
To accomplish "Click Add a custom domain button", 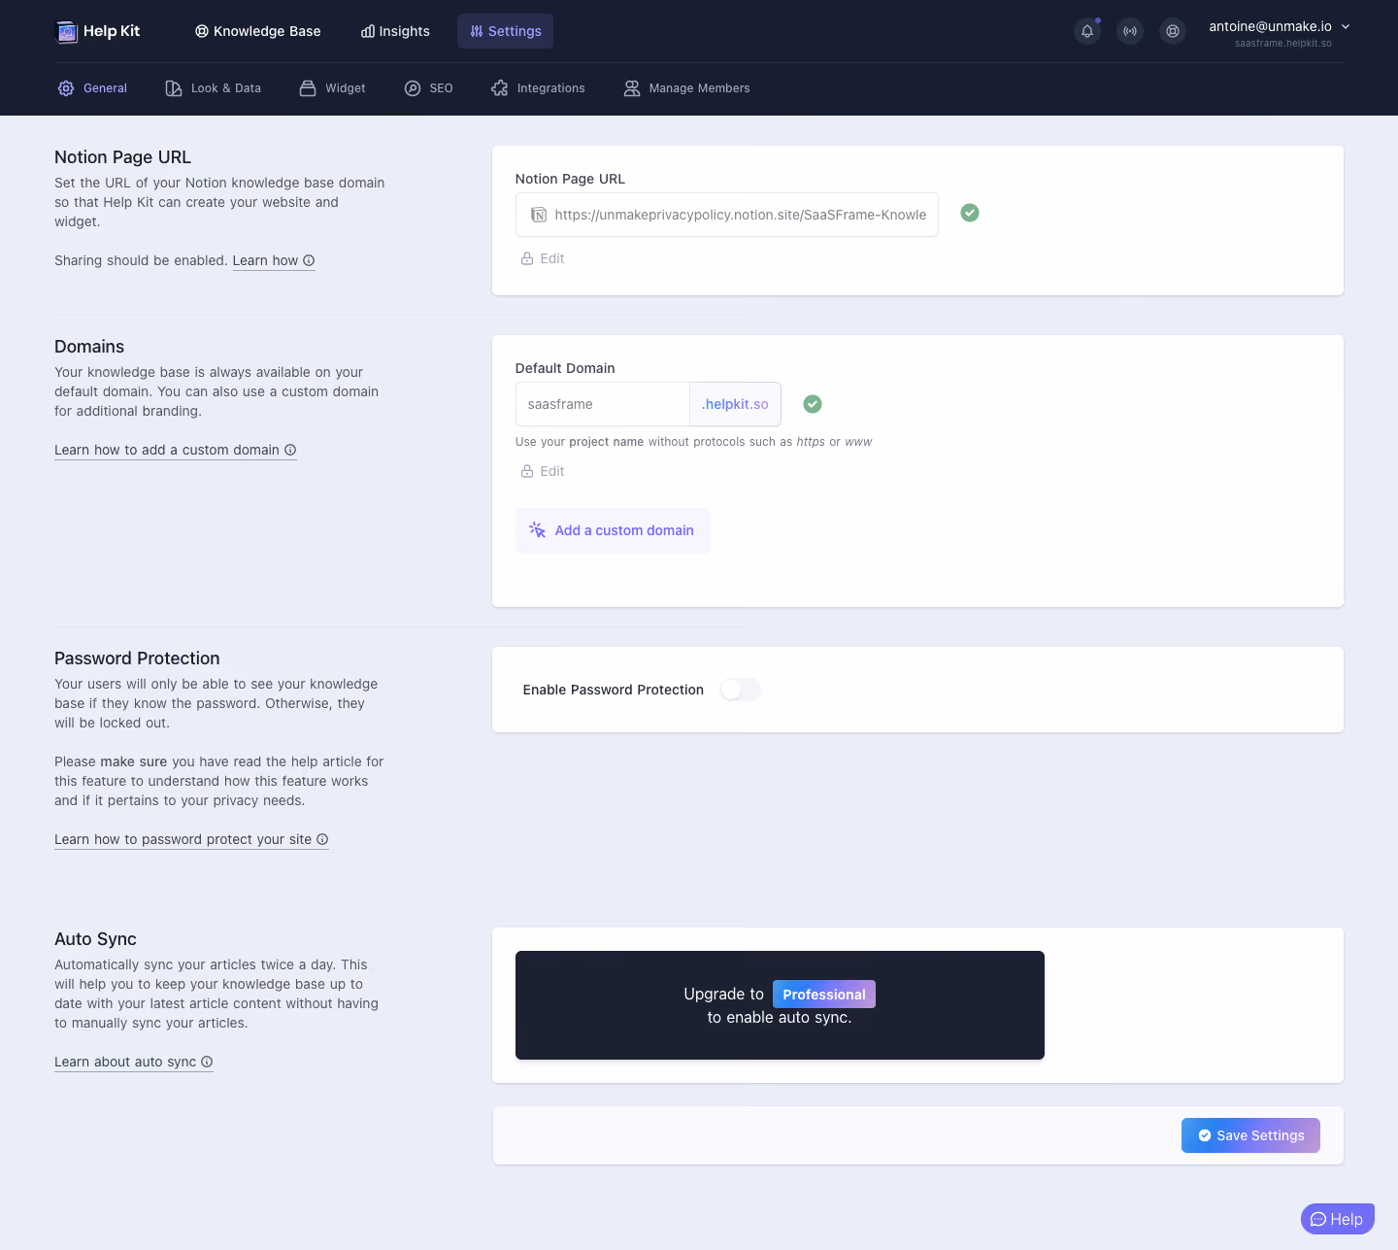I will tap(613, 530).
